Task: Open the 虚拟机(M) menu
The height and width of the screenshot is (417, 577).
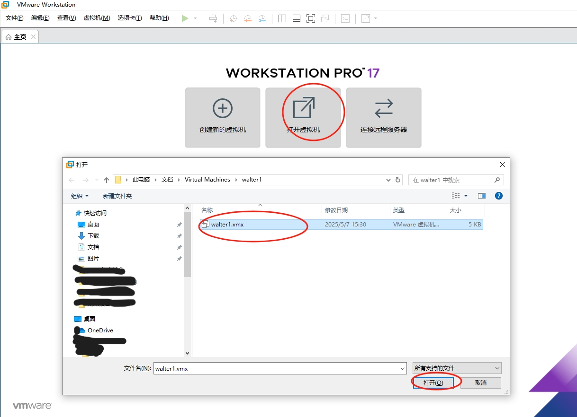Action: [97, 18]
